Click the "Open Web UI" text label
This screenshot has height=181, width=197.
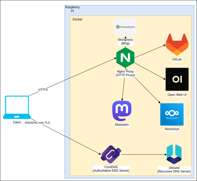coord(177,95)
